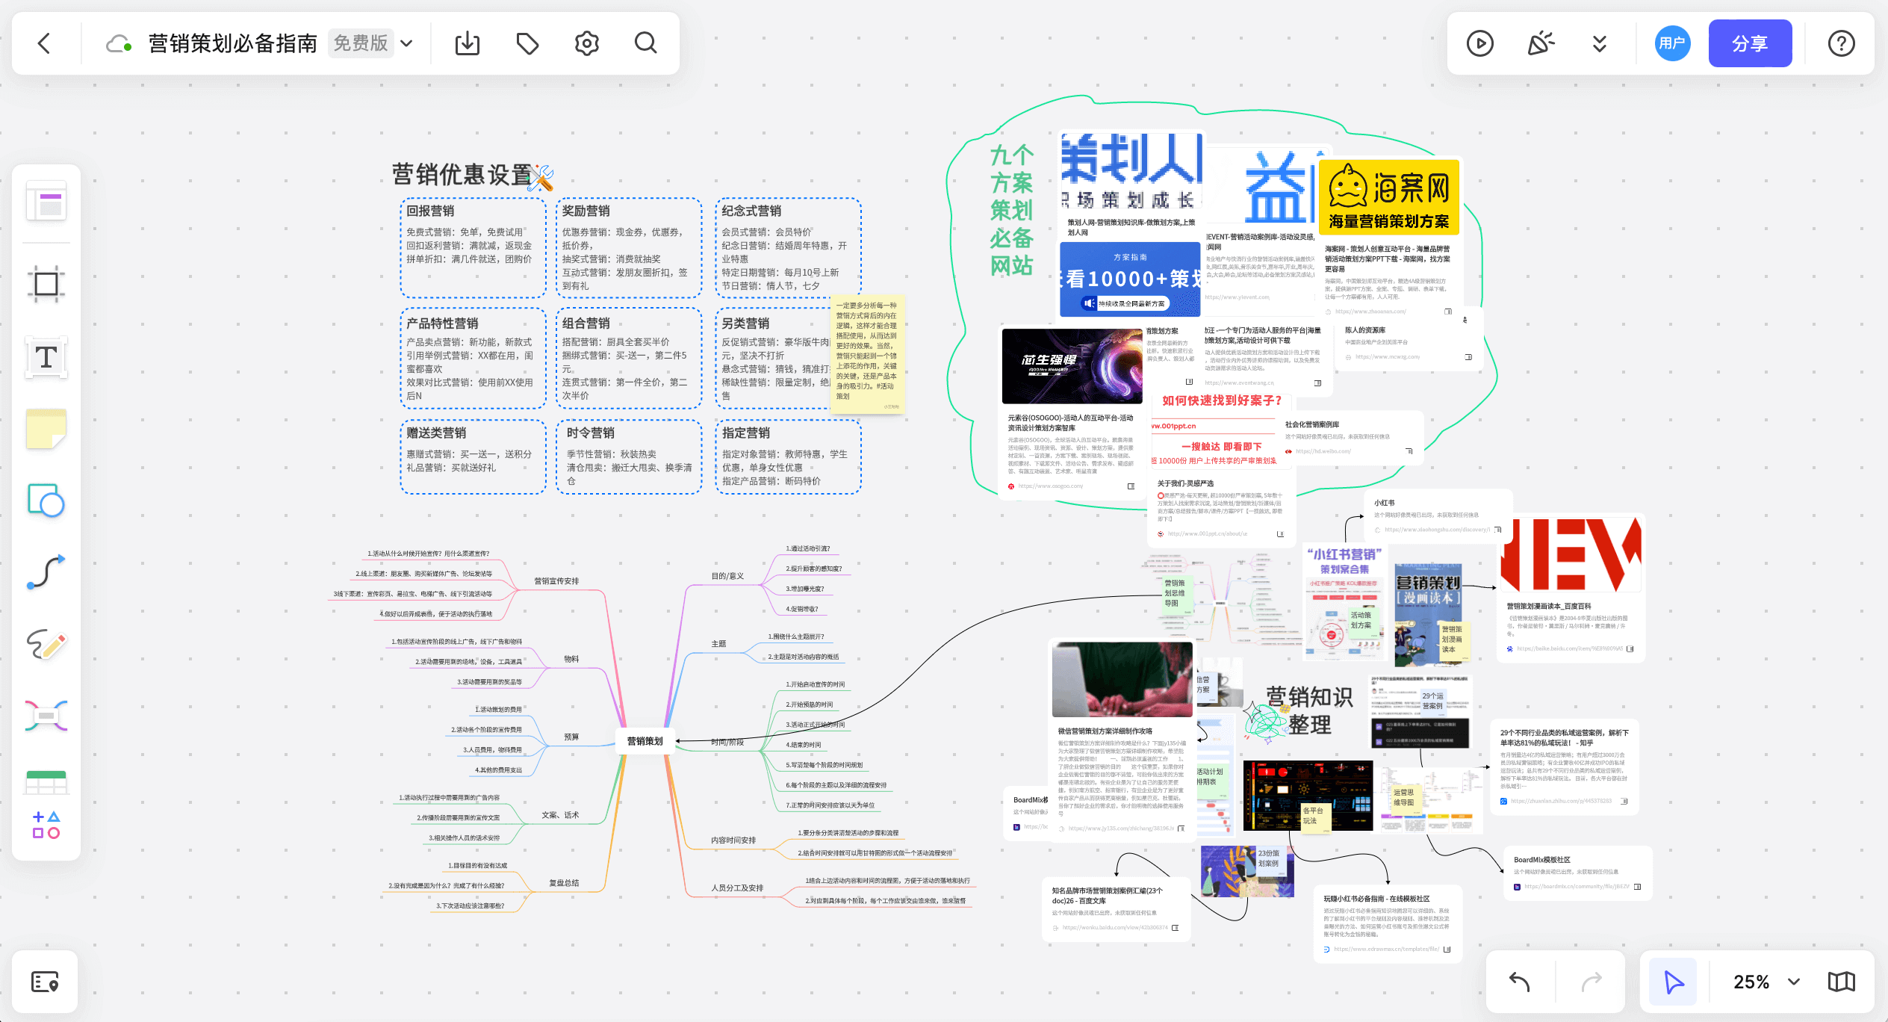Click the blue 分享 share button
Viewport: 1888px width, 1022px height.
(x=1749, y=43)
